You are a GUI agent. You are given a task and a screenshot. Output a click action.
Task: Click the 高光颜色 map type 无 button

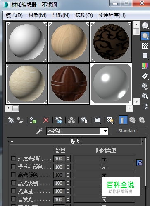coord(104,175)
